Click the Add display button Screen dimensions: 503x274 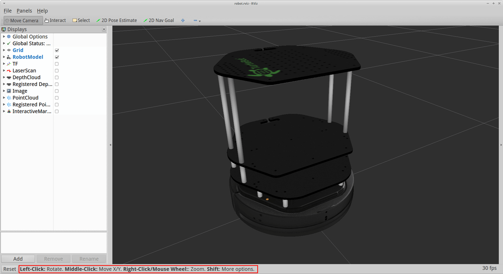[18, 259]
